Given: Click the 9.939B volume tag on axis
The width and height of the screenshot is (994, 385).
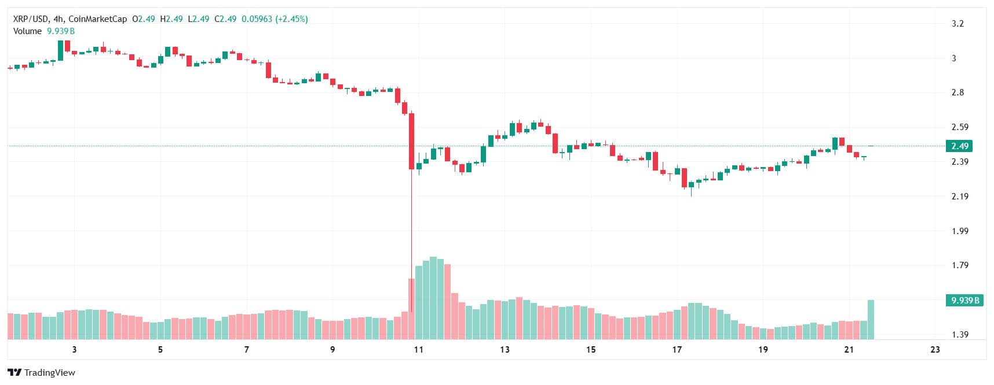Looking at the screenshot, I should 965,301.
